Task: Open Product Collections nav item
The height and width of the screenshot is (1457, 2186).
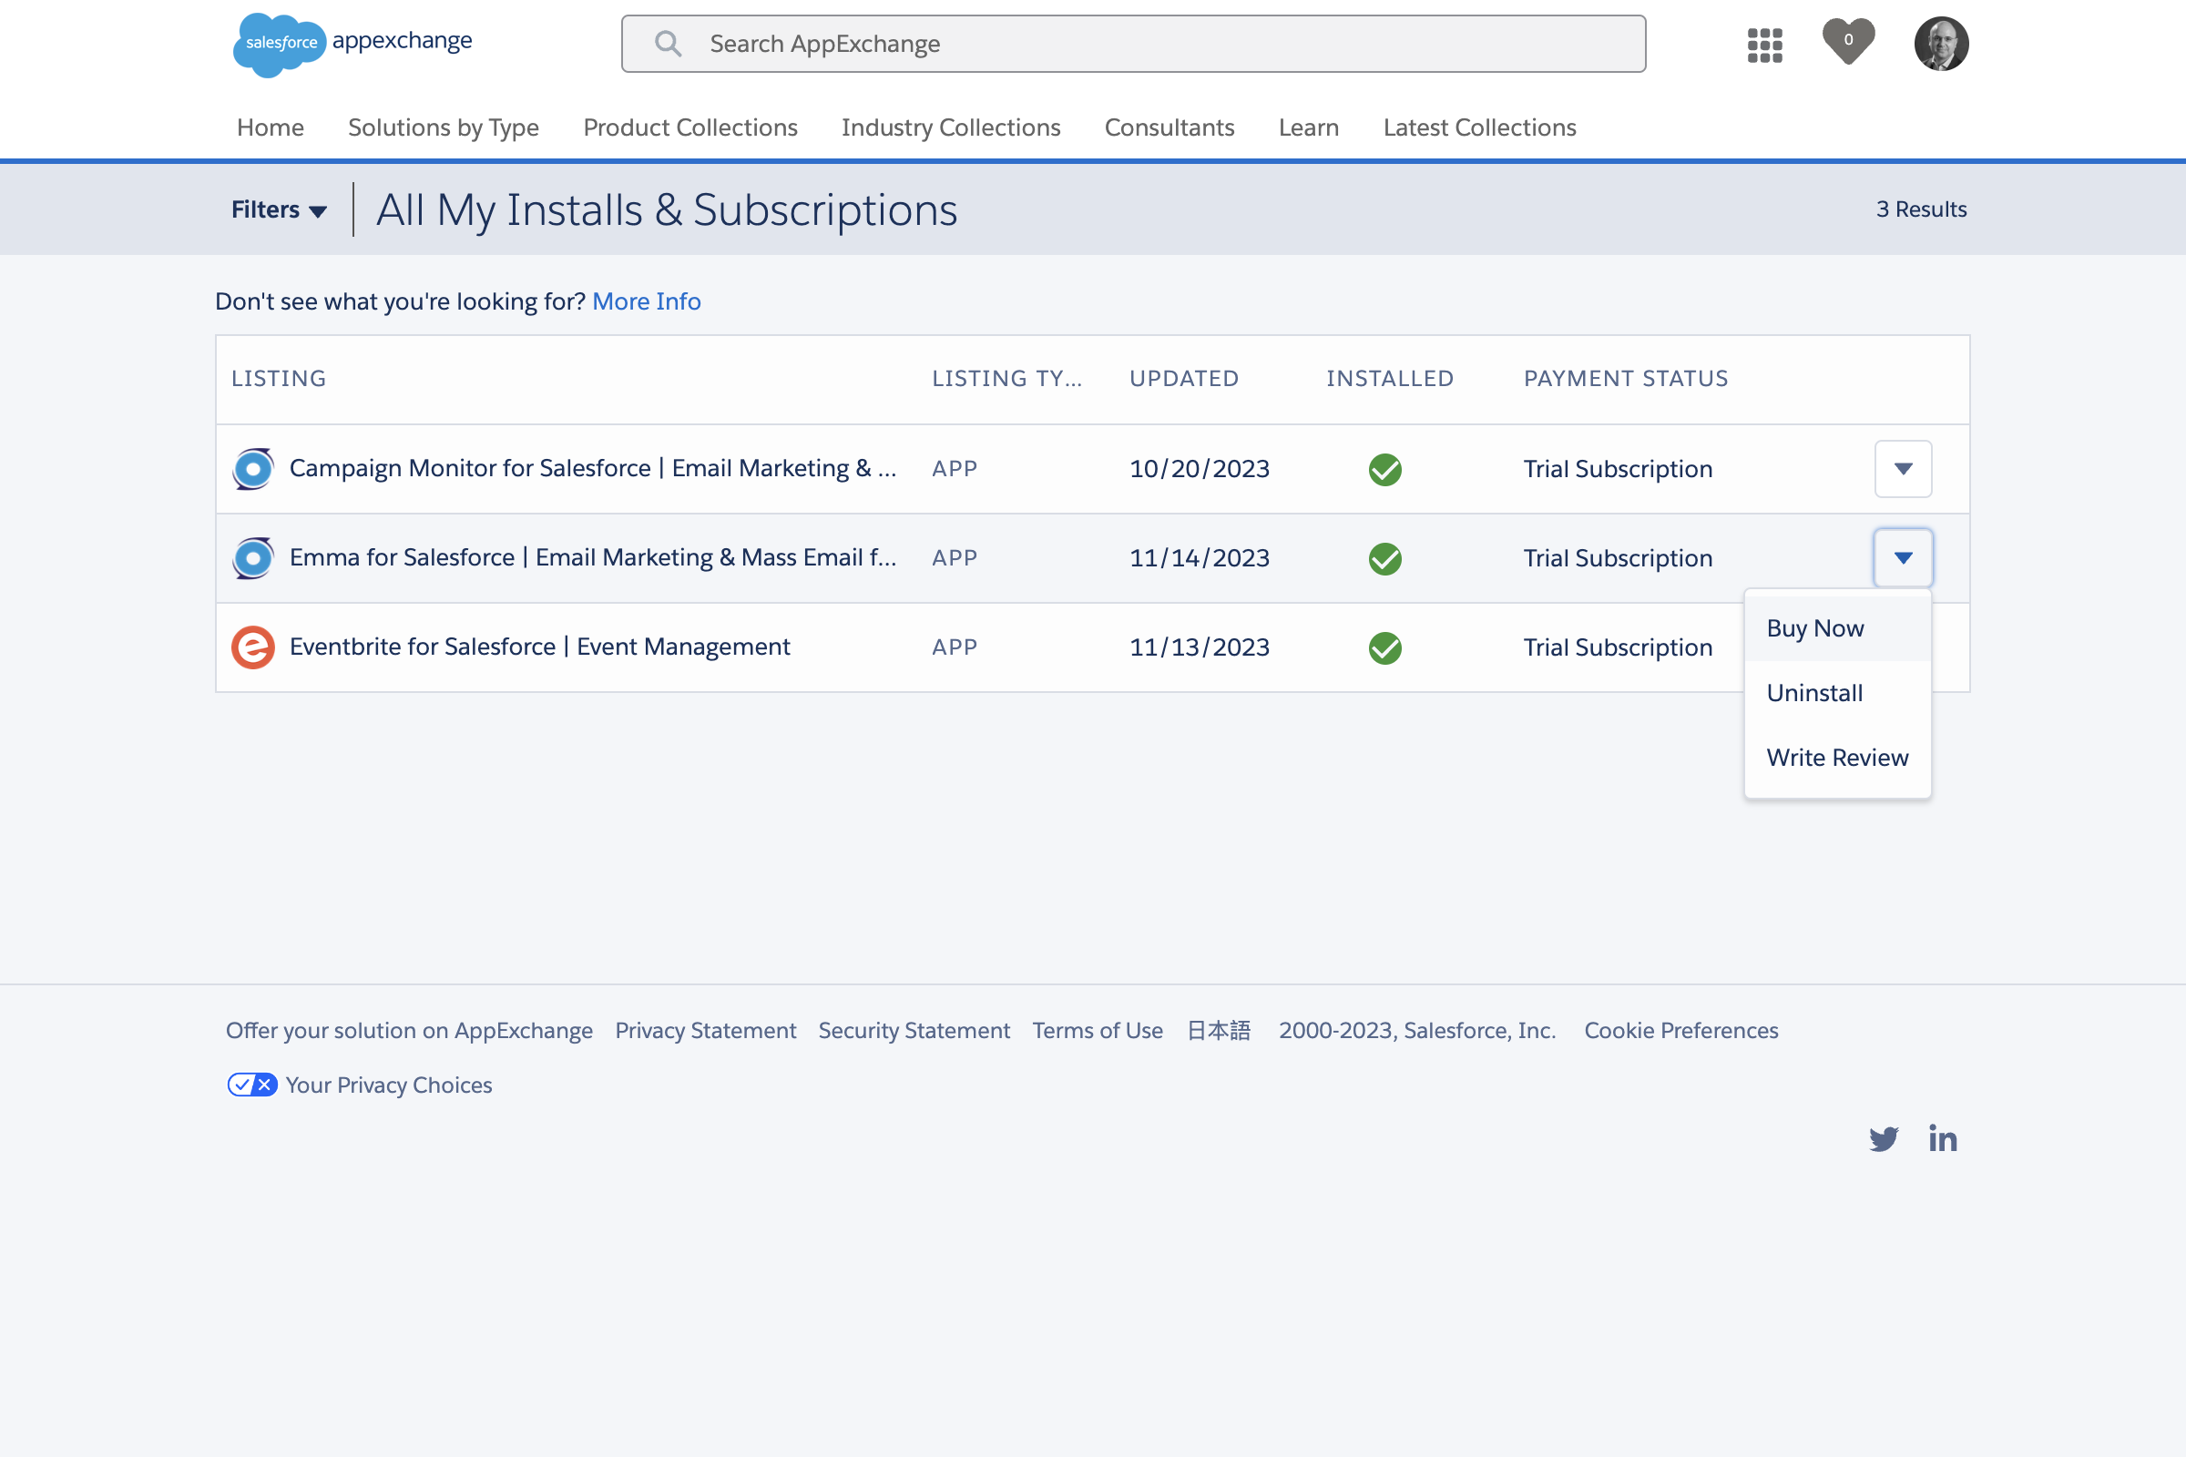Action: (x=690, y=127)
